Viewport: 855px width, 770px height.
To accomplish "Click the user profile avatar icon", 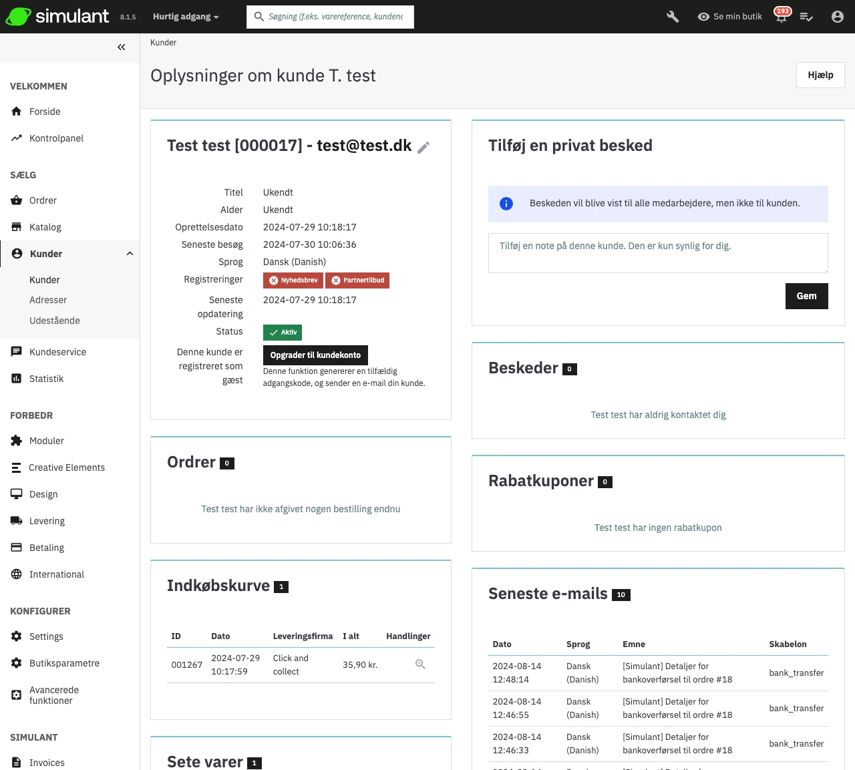I will click(837, 17).
